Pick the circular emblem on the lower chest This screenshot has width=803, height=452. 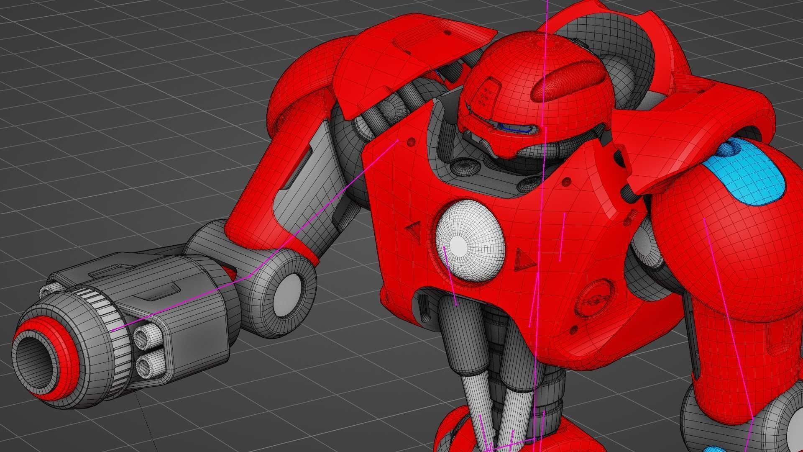coord(595,300)
